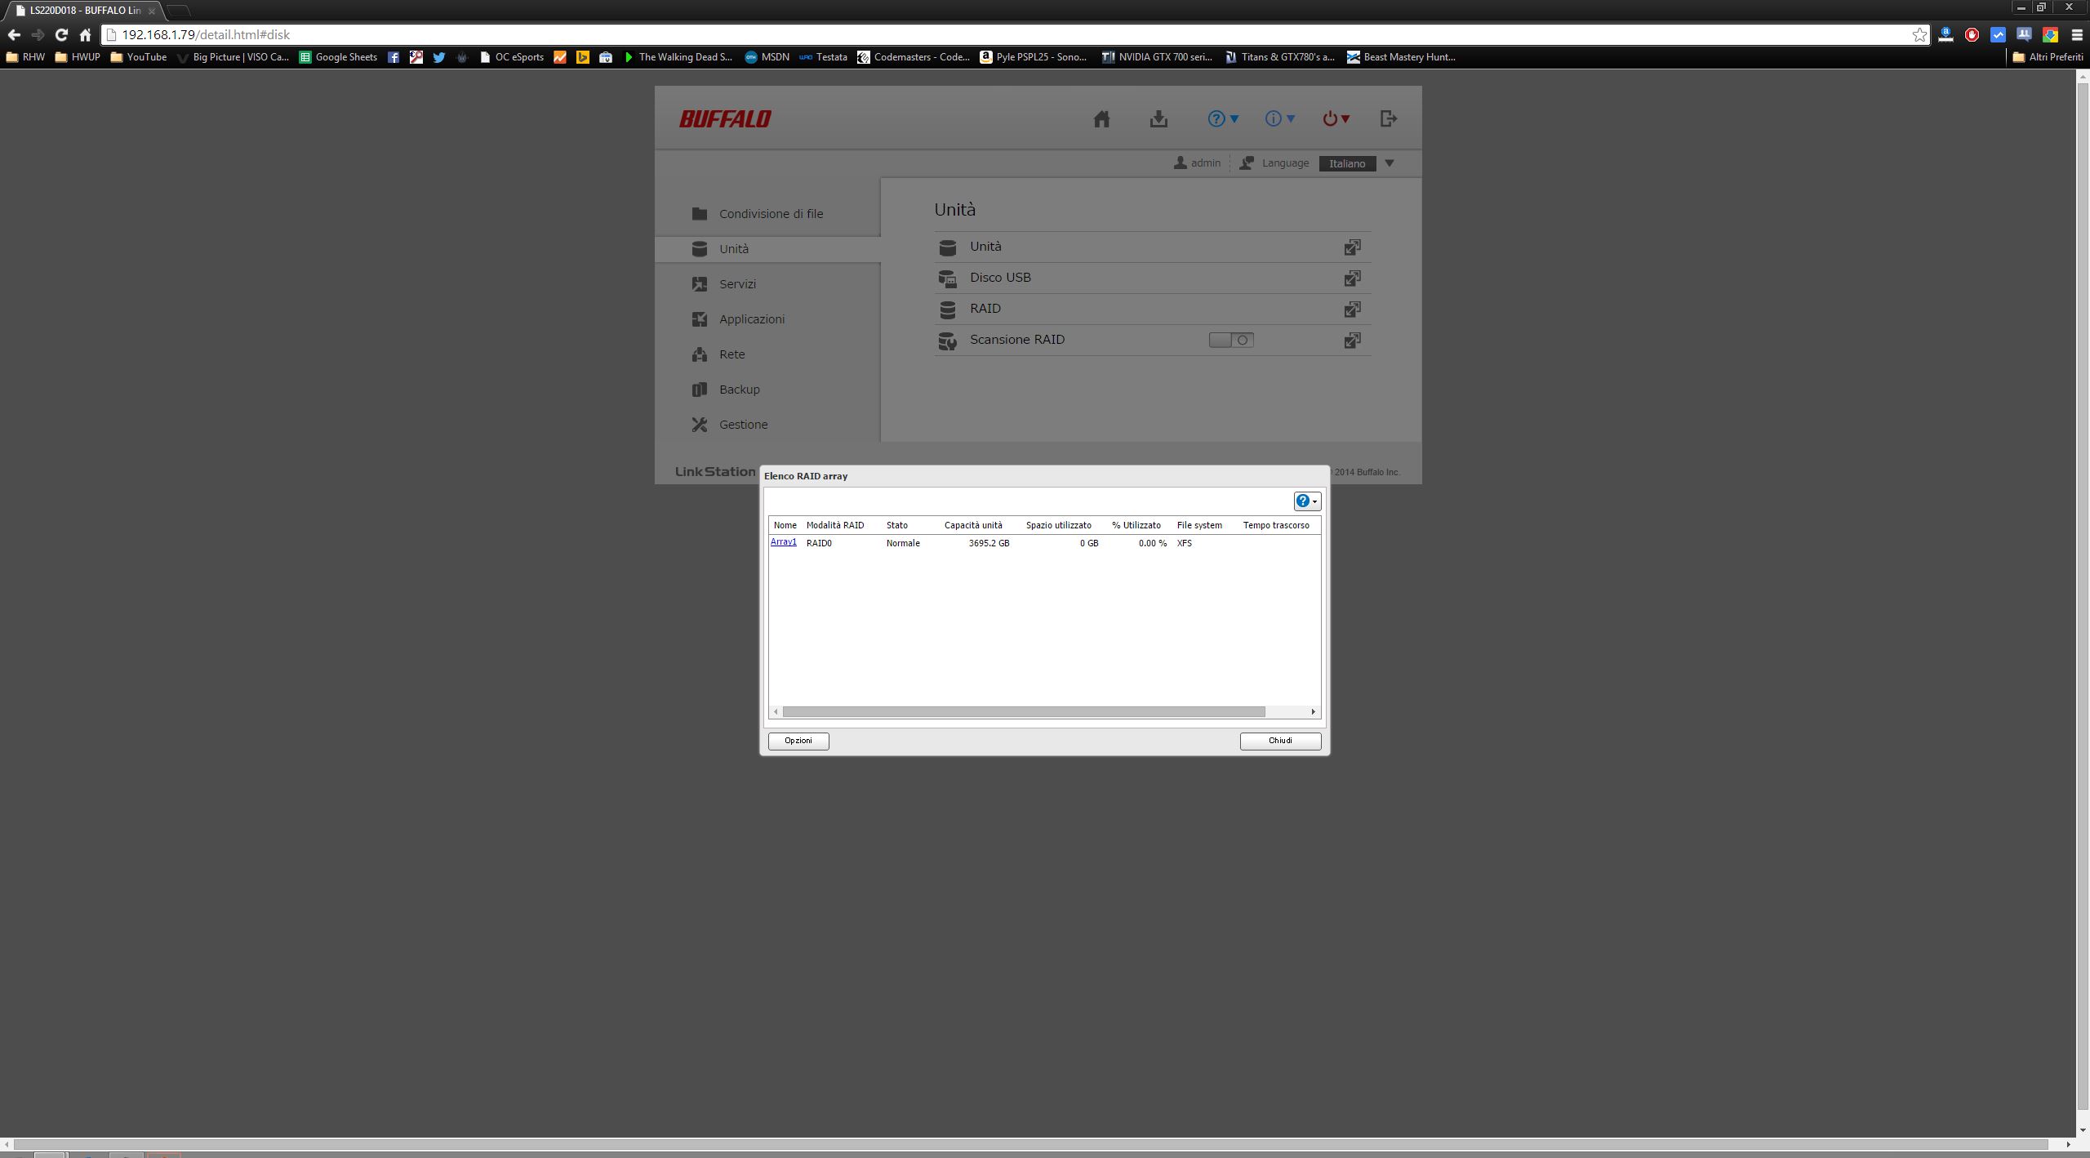This screenshot has width=2090, height=1158.
Task: Reload the page with browser refresh icon
Action: tap(61, 34)
